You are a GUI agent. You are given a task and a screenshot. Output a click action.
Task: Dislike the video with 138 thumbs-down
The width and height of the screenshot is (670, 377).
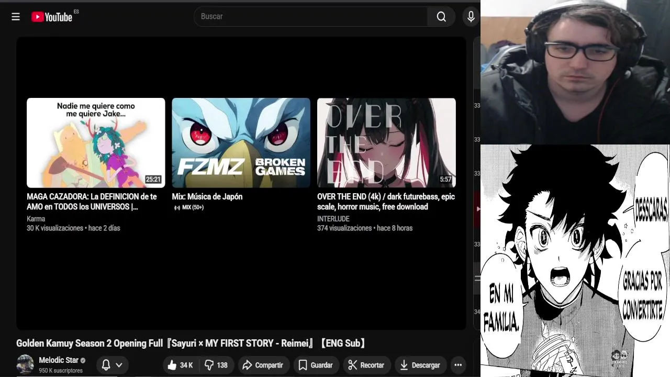click(216, 365)
